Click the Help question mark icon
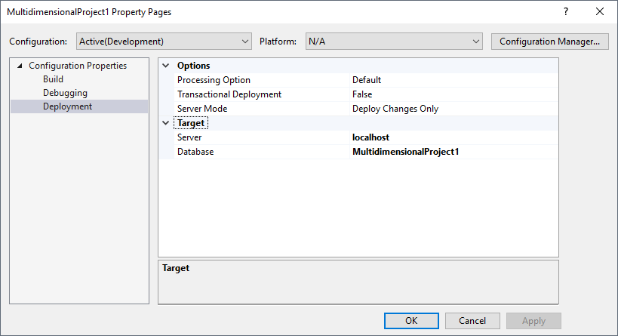 pyautogui.click(x=565, y=12)
